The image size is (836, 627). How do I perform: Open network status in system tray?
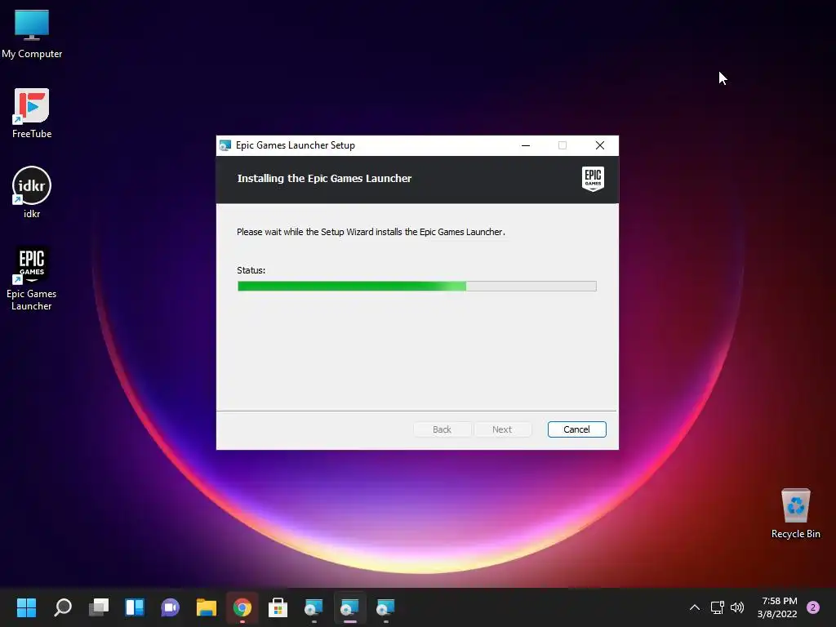[x=717, y=607]
